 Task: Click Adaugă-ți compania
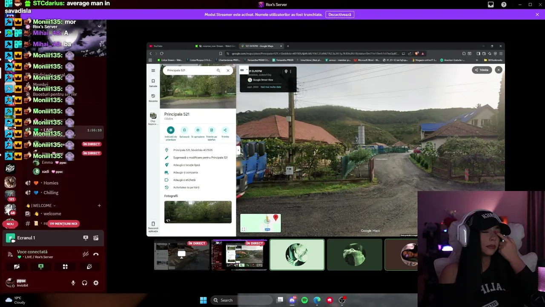(x=198, y=172)
